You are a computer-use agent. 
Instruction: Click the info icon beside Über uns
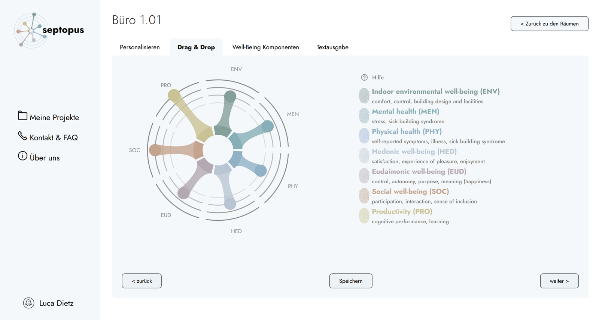pos(22,156)
